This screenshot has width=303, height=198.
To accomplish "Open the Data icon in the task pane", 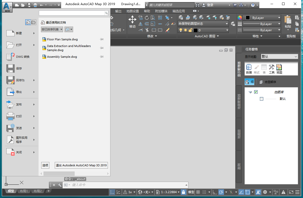I will click(x=248, y=67).
